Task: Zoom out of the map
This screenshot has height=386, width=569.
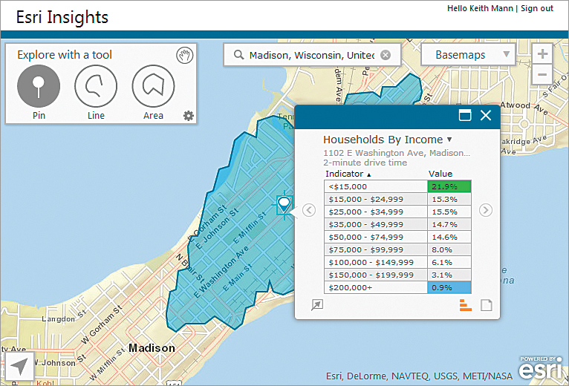Action: click(x=542, y=75)
